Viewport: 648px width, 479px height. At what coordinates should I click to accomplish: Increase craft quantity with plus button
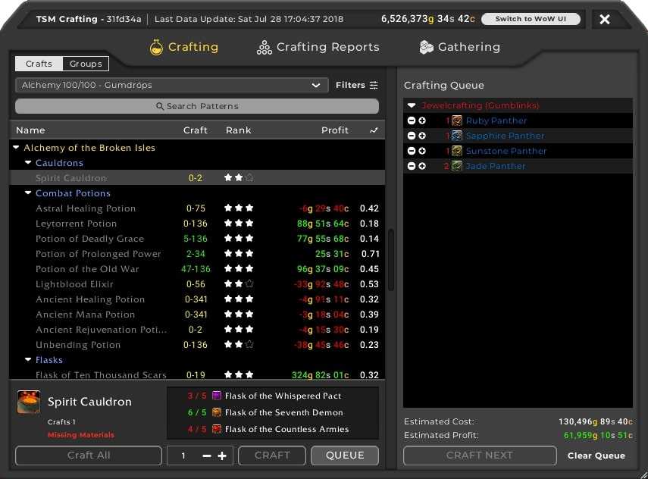click(x=222, y=456)
